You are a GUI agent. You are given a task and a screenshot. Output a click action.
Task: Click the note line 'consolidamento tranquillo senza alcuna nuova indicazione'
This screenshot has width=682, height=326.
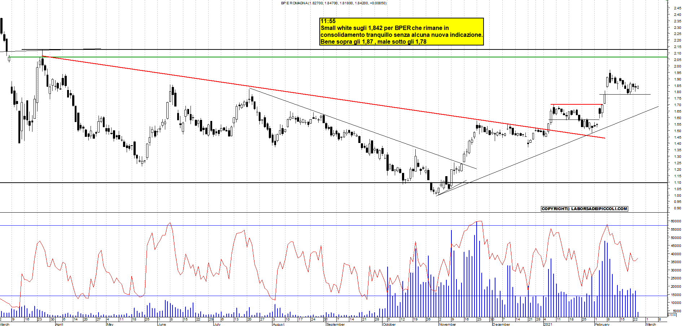(401, 35)
